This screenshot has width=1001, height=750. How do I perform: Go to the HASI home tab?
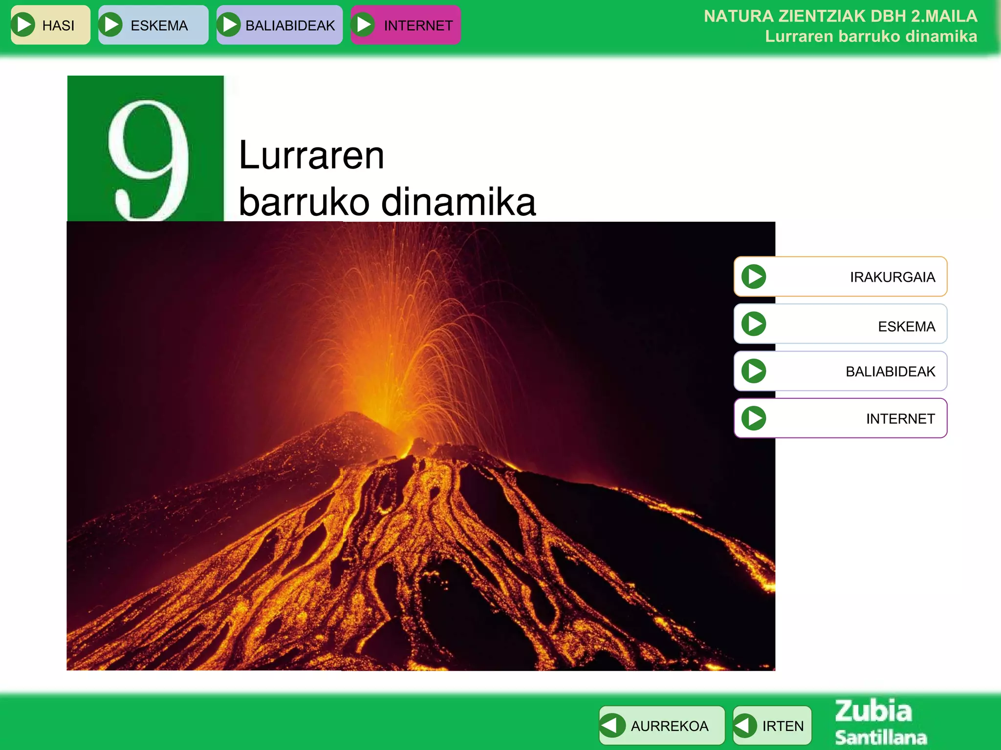pos(58,25)
